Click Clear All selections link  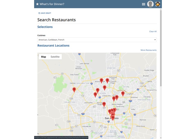click(153, 32)
